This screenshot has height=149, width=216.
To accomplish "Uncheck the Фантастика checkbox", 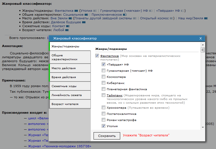I will point(97,56).
